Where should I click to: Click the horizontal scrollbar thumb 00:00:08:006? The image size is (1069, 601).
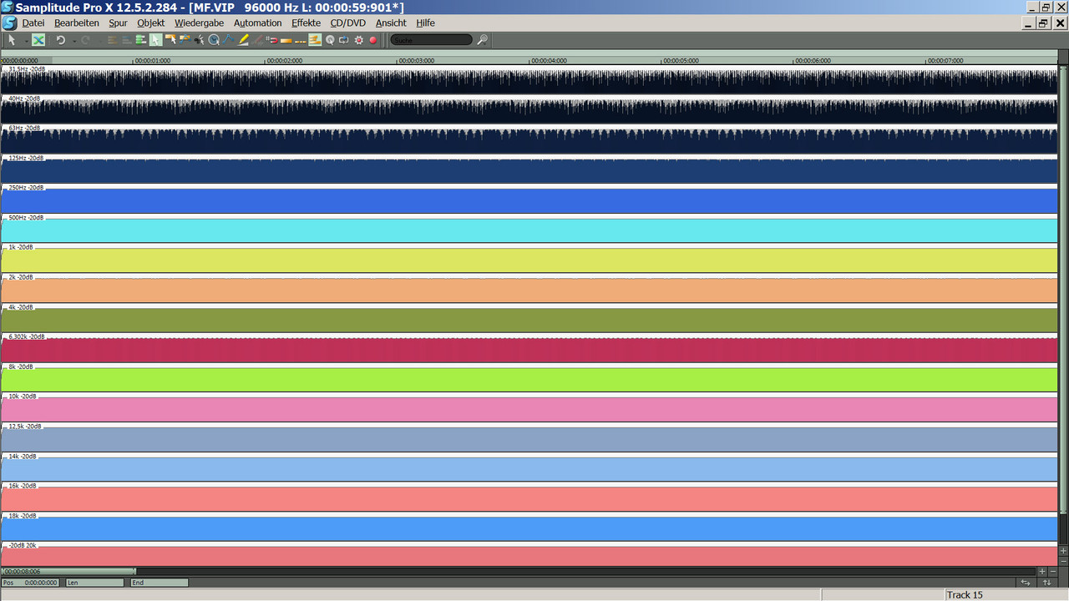(68, 572)
